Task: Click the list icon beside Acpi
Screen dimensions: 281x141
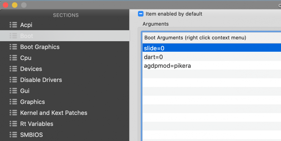Action: tap(13, 25)
